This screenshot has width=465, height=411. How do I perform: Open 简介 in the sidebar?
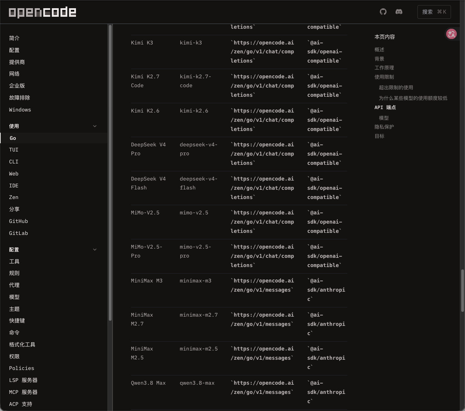coord(14,38)
